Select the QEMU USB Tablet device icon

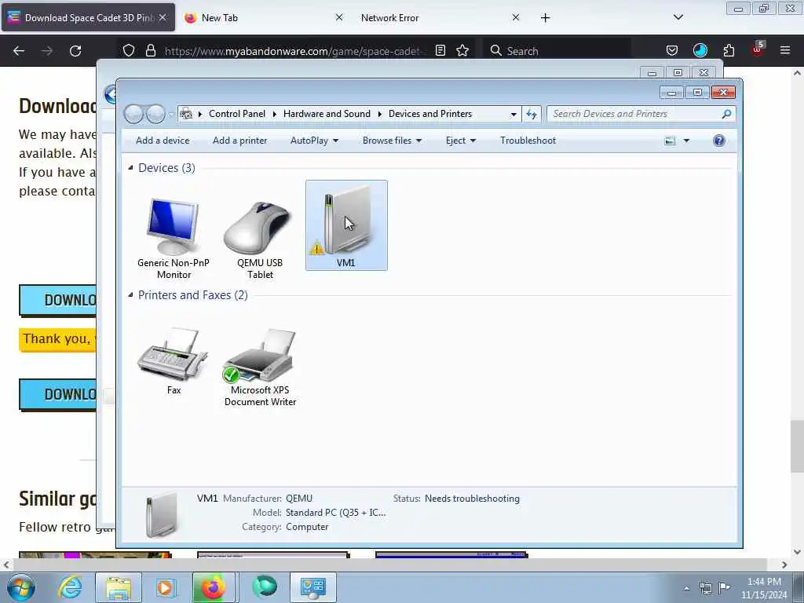[x=259, y=227]
